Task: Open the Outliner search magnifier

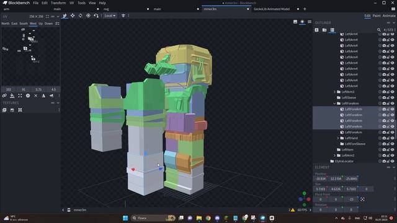Action: 379,30
